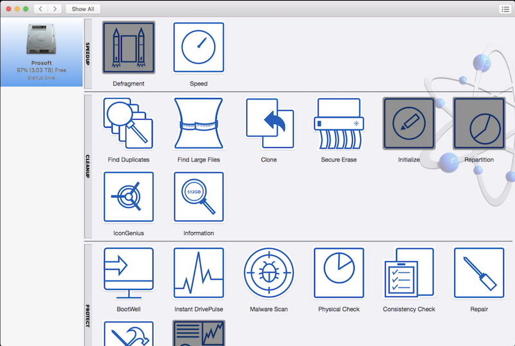Go back with the left arrow button

pos(41,9)
